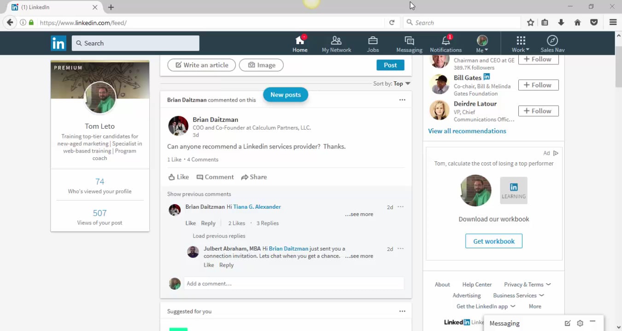The height and width of the screenshot is (331, 622).
Task: Click the LinkedIn logo in navbar
Action: (59, 43)
